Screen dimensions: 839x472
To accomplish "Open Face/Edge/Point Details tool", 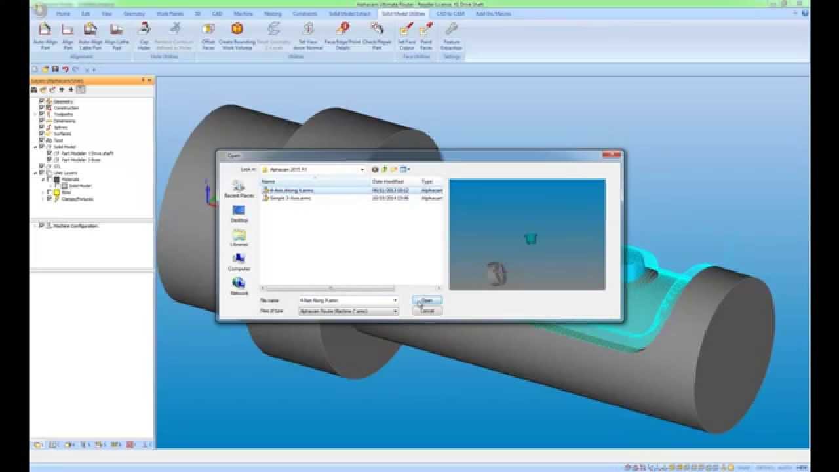I will [342, 35].
